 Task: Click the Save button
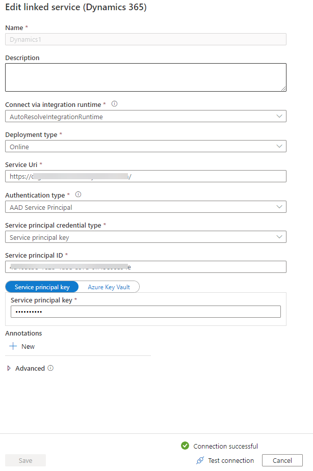point(25,460)
